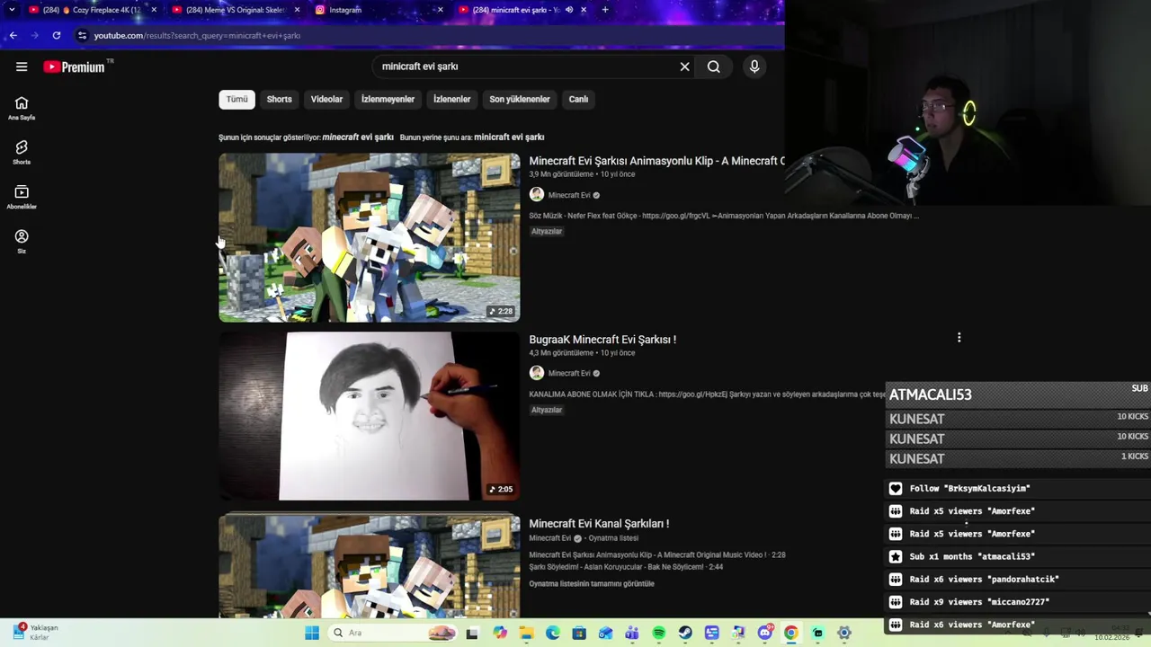Viewport: 1151px width, 647px height.
Task: Go to Ana Sayfa in sidebar
Action: (x=22, y=108)
